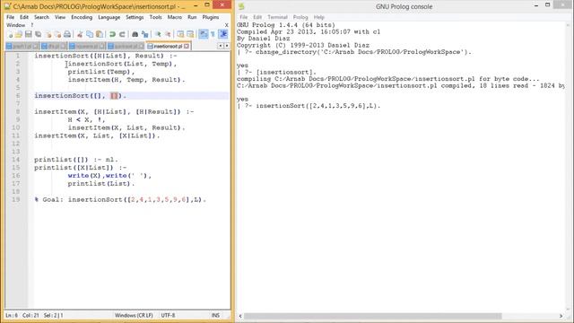Image resolution: width=574 pixels, height=323 pixels.
Task: Toggle the Word Wrap toolbar button
Action: [204, 34]
